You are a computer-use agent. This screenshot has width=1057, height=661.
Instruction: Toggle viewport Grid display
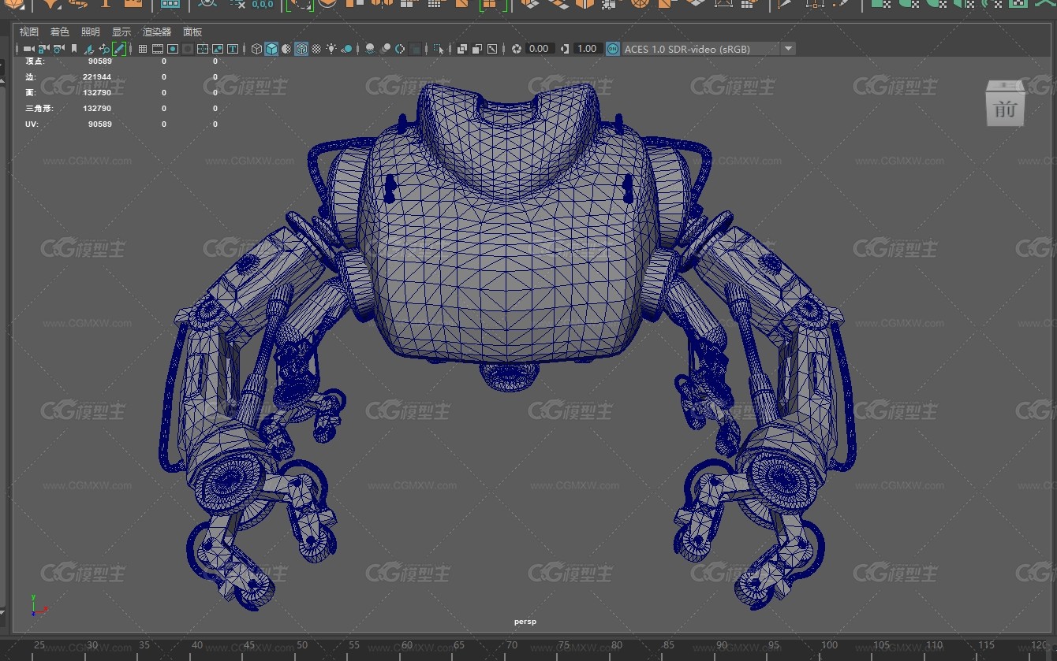pos(143,49)
